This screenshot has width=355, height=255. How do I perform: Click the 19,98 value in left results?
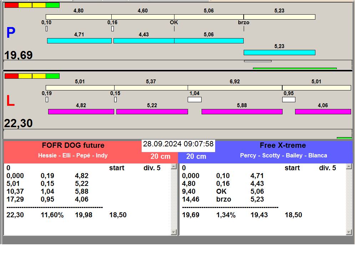pos(83,215)
